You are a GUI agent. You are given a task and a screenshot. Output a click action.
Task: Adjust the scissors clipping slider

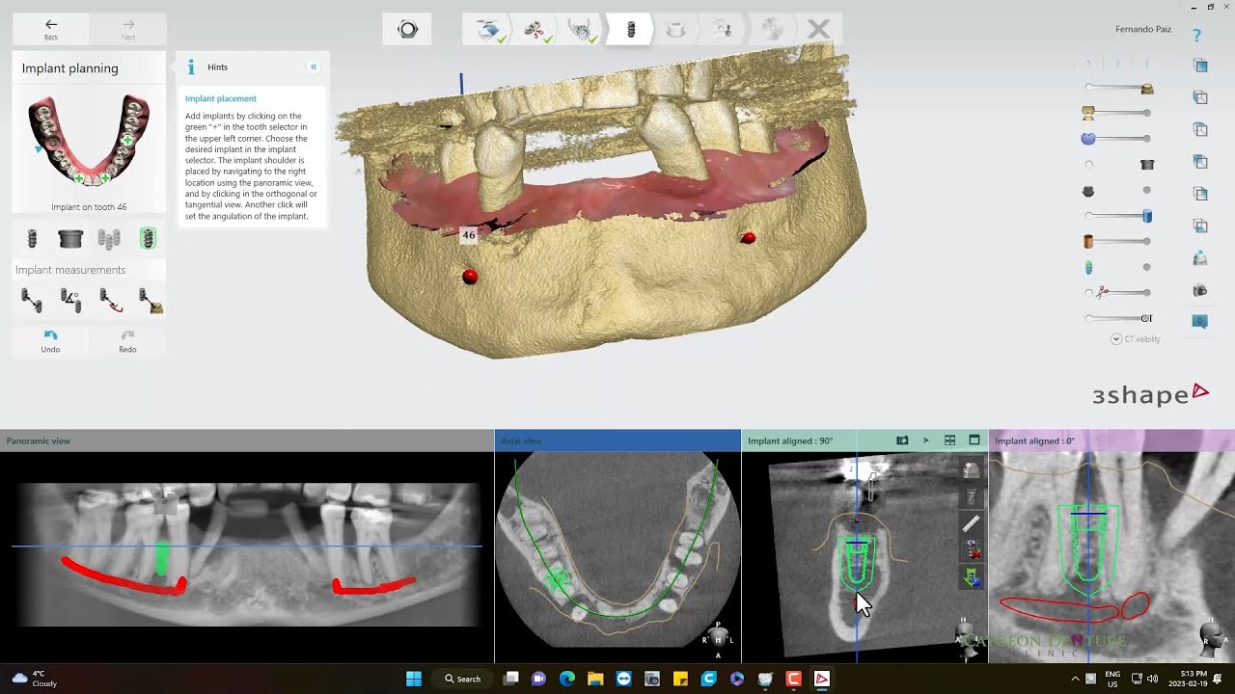coord(1117,292)
